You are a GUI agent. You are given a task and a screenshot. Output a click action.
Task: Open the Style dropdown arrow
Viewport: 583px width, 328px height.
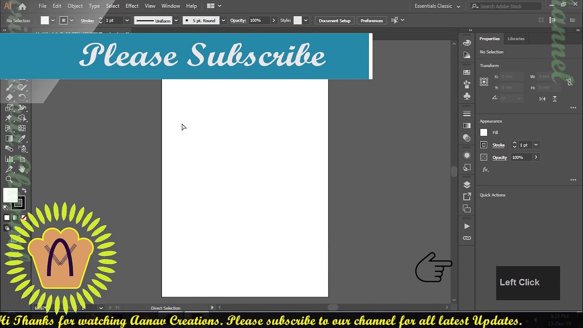coord(306,20)
